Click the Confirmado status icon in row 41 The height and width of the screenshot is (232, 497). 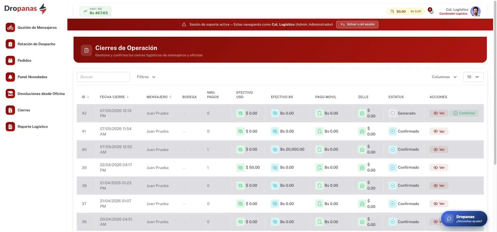pyautogui.click(x=393, y=131)
